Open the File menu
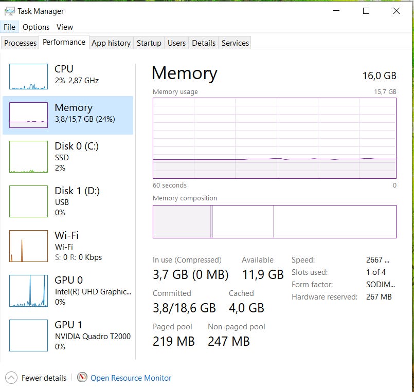414x392 pixels. pyautogui.click(x=10, y=27)
